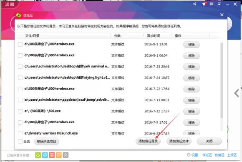Click the red QVM engine icon
The image size is (242, 162).
52,155
